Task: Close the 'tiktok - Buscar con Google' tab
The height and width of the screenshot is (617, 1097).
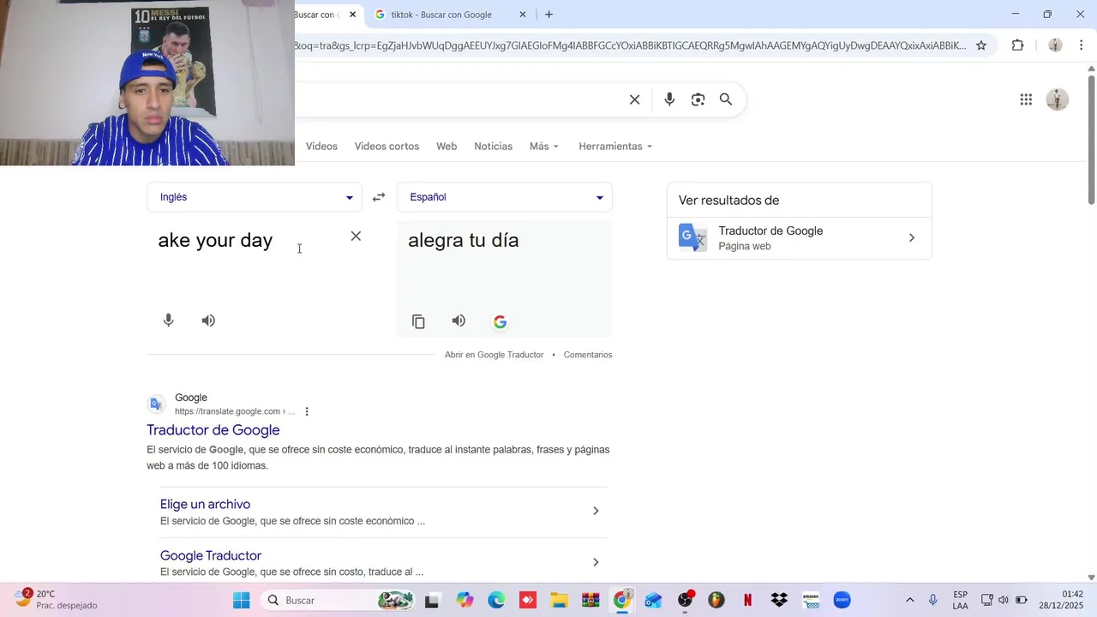Action: click(x=523, y=15)
